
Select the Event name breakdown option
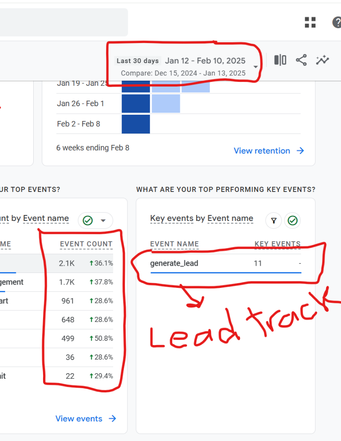tap(46, 218)
